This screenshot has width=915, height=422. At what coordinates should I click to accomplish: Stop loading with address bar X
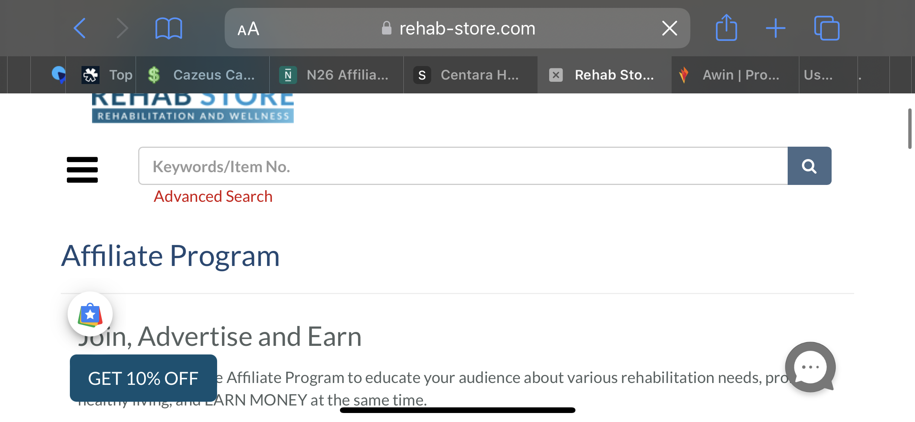[x=669, y=28]
